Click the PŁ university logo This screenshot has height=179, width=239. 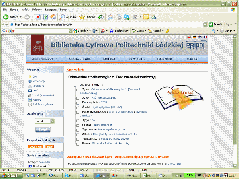pos(37,45)
